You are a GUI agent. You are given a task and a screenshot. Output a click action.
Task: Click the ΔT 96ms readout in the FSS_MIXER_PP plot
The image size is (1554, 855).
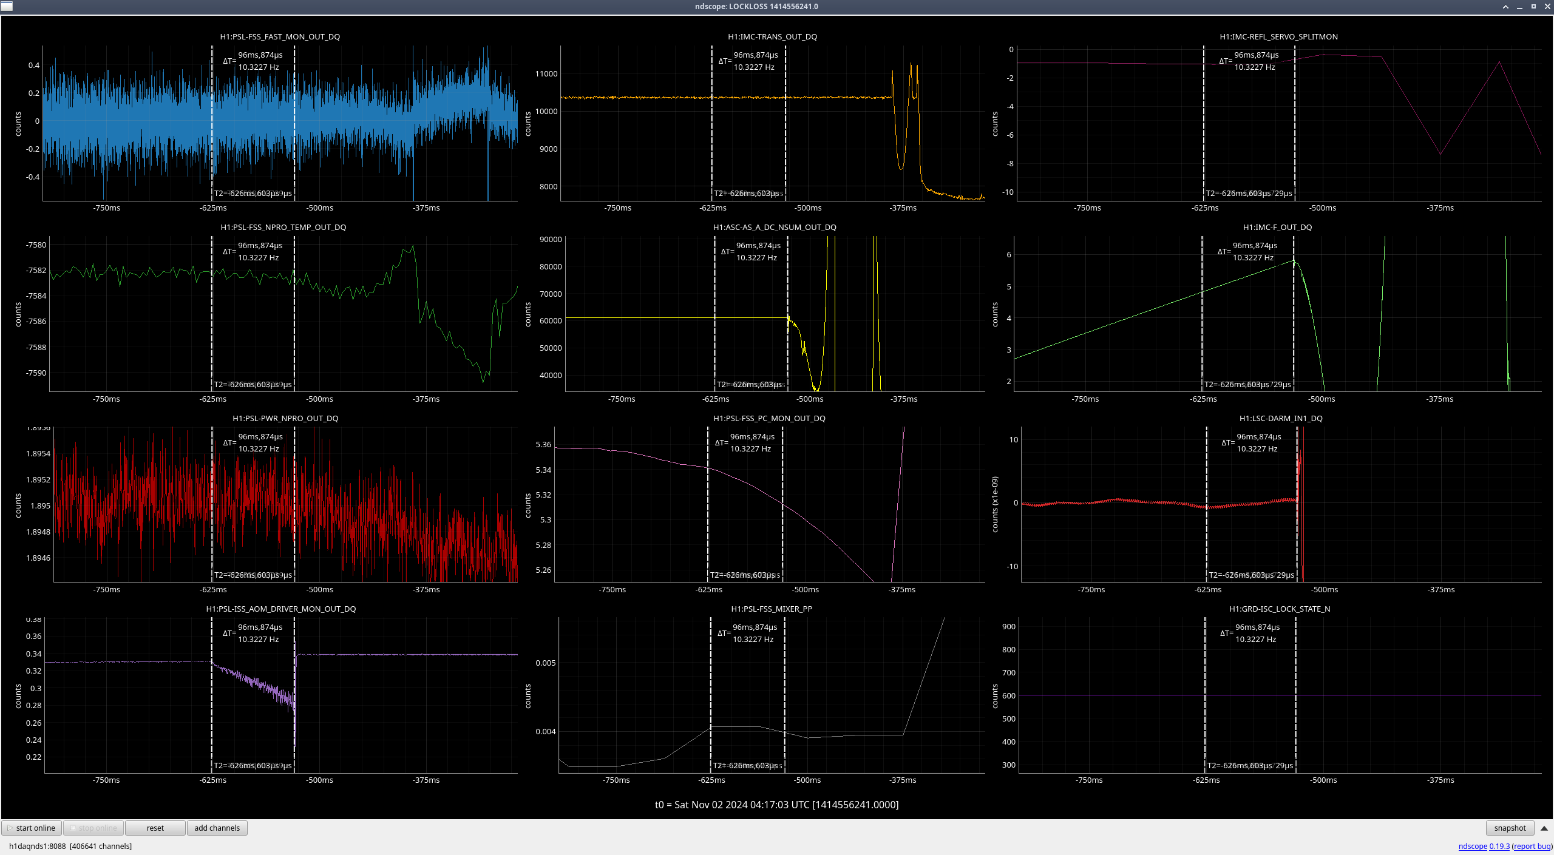748,633
